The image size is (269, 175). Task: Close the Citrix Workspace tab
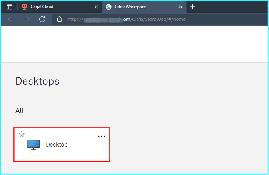180,7
